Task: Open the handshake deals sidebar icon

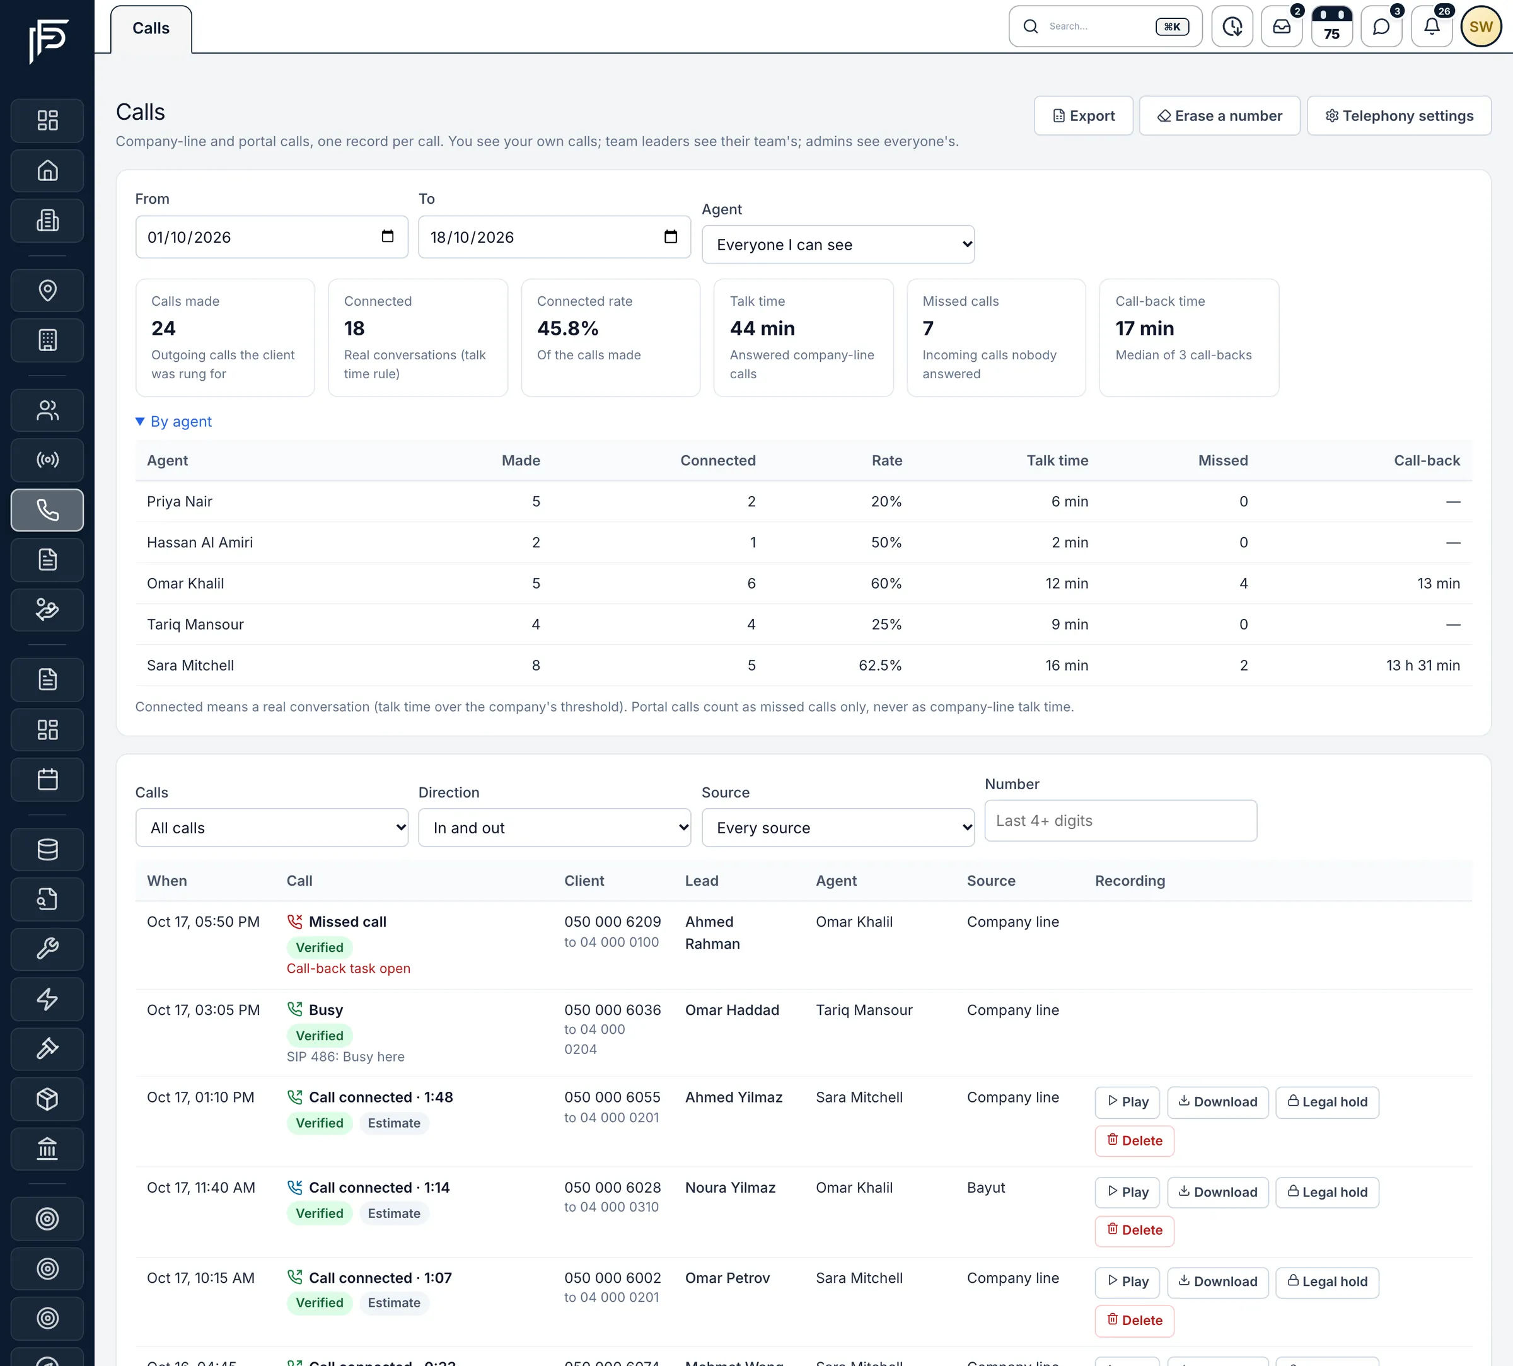Action: pos(47,610)
